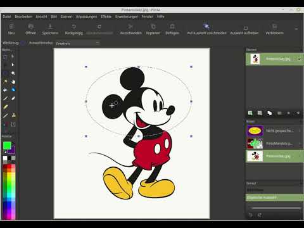Click duplicate layer icon in Ebenen panel
This screenshot has width=304, height=228.
tap(269, 113)
